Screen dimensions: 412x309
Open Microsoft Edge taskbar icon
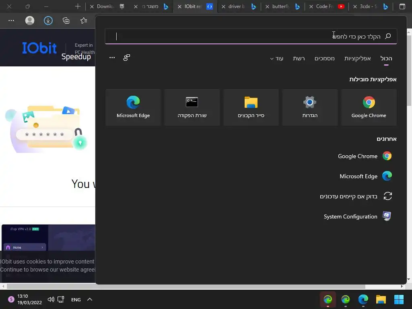pyautogui.click(x=363, y=299)
